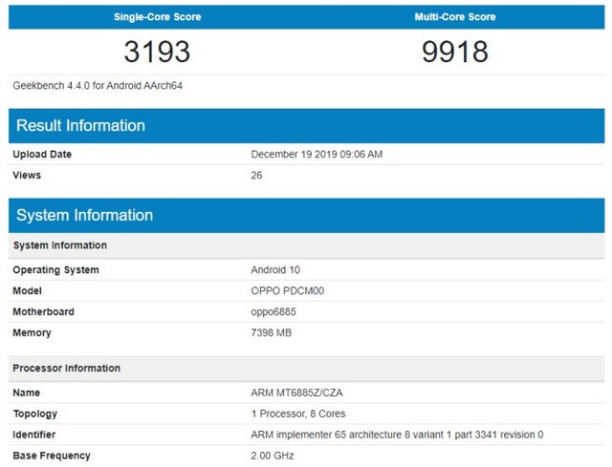The height and width of the screenshot is (467, 612).
Task: Click the Geekbench 4.4.0 for Android AArch64 text
Action: click(98, 85)
